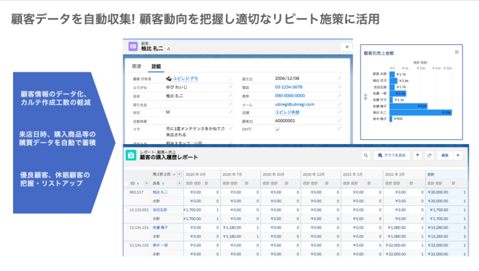Click the 柚比 礼二 ¥20k bar in chart
This screenshot has width=479, height=271.
pyautogui.click(x=421, y=113)
